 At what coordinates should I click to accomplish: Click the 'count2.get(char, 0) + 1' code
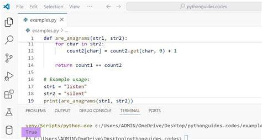point(143,51)
